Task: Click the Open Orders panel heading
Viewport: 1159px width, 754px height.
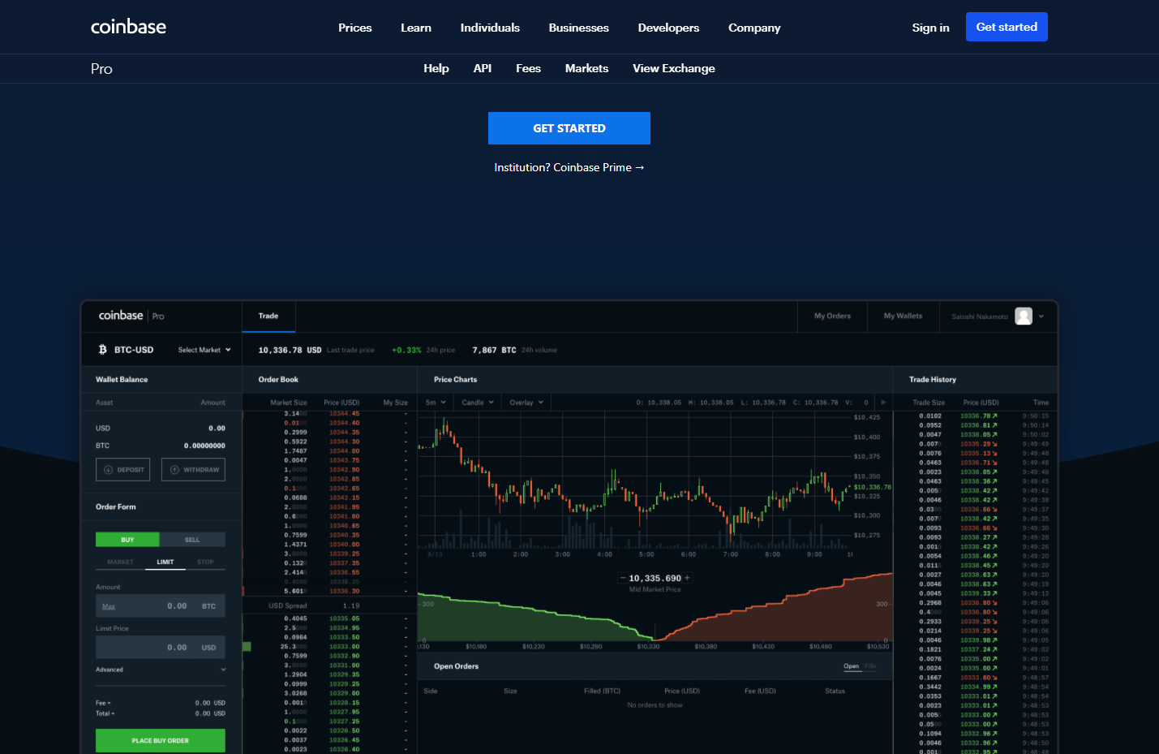Action: 456,666
